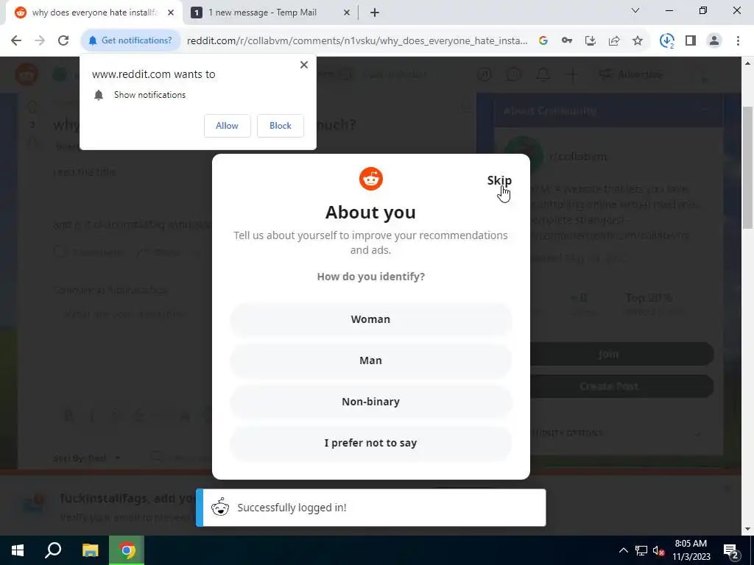Click the reddit notifications bell icon
This screenshot has height=565, width=754.
(543, 74)
